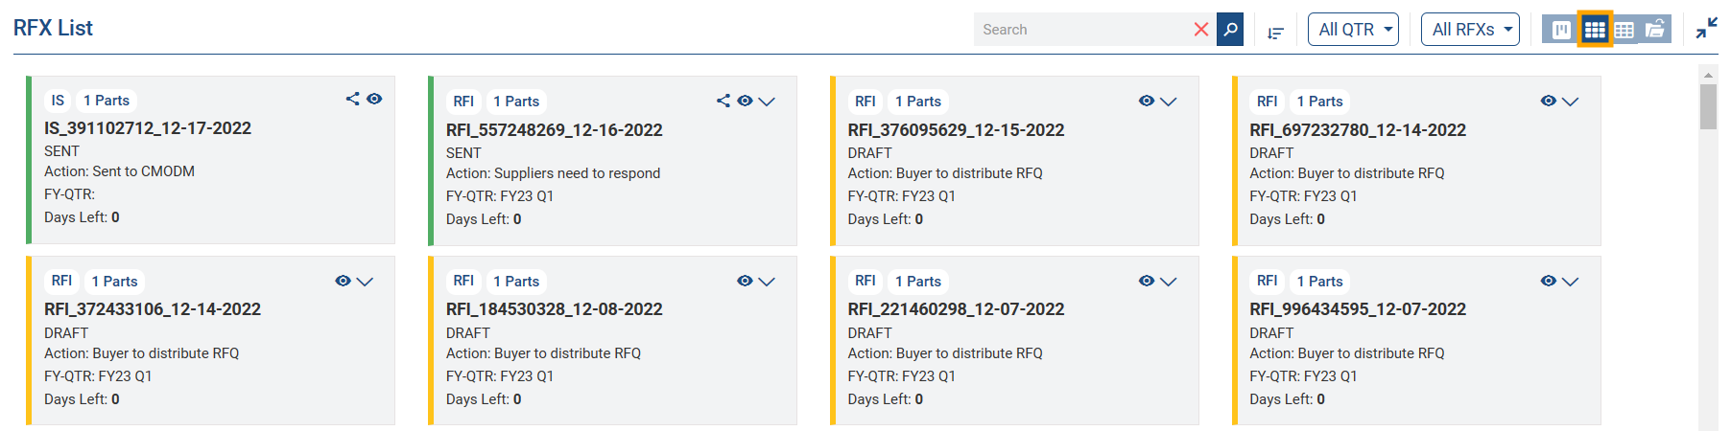
Task: Click into the Search input field
Action: click(x=1079, y=30)
